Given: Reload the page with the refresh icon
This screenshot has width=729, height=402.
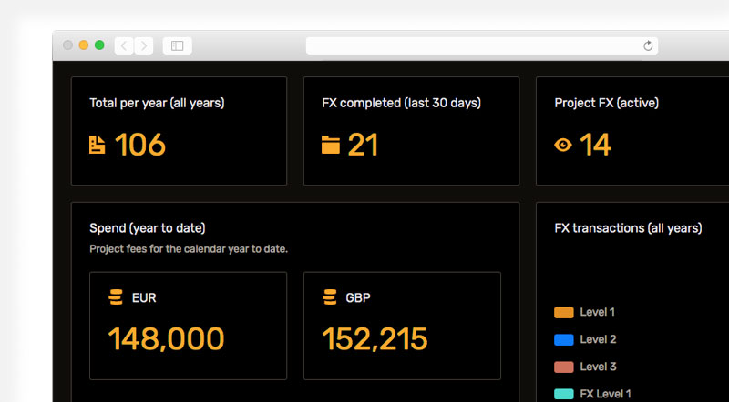Looking at the screenshot, I should 648,45.
